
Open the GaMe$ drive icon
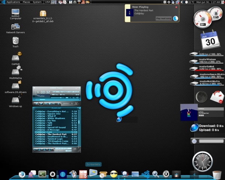[15, 59]
